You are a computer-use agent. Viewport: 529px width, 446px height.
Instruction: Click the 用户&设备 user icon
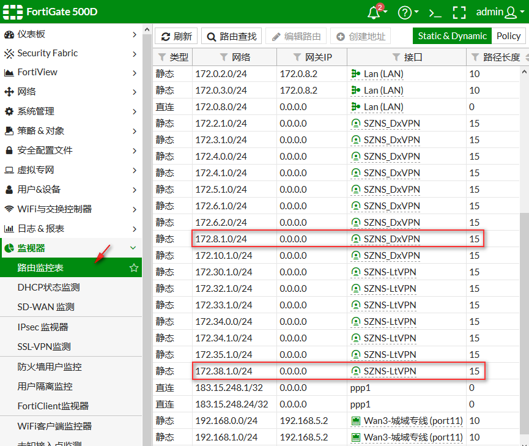click(9, 190)
